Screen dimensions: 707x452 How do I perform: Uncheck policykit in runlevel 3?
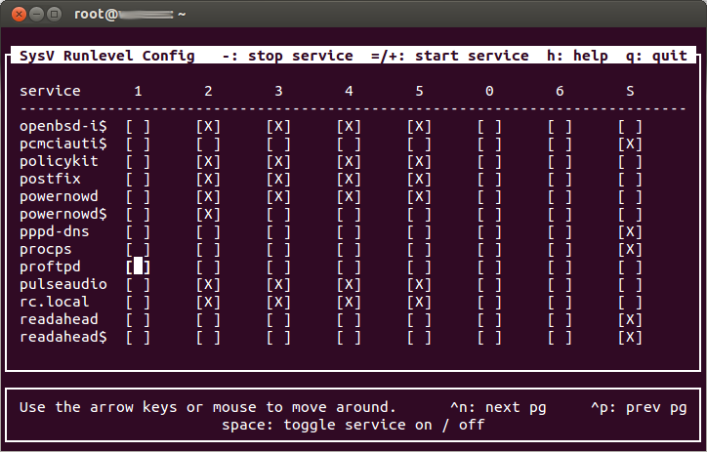tap(278, 161)
